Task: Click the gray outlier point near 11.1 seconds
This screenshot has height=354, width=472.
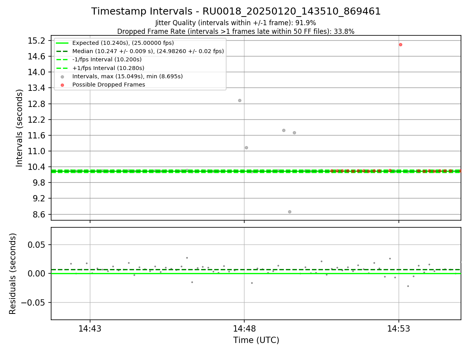Action: point(246,147)
